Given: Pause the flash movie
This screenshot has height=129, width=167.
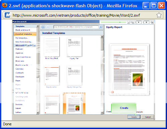Looking at the screenshot, I should click(x=146, y=22).
